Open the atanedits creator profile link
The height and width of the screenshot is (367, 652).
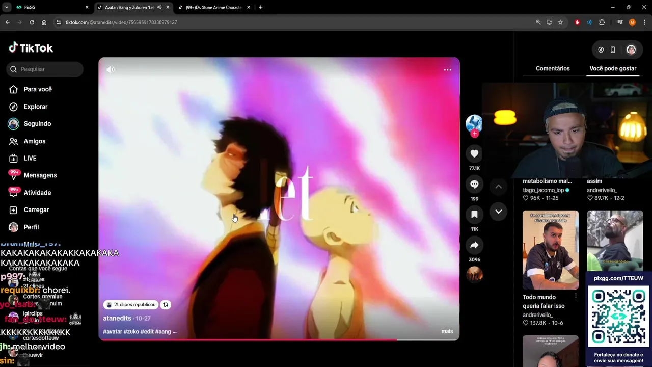coord(117,318)
